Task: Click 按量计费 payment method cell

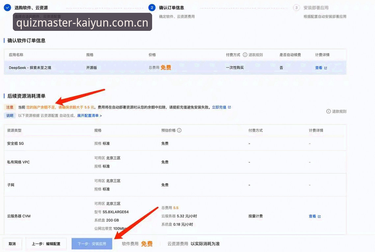Action: coord(255,216)
